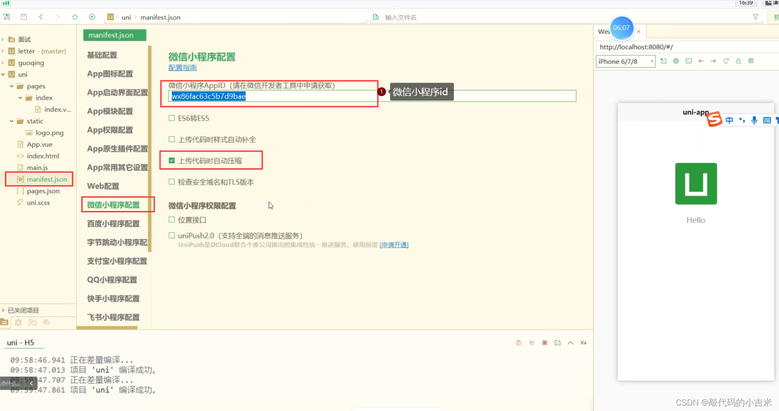Screen dimensions: 779x411
Task: Open preview console terminal icon
Action: click(689, 61)
